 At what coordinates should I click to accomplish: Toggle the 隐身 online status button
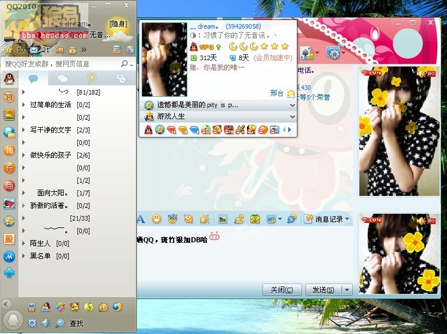point(118,24)
